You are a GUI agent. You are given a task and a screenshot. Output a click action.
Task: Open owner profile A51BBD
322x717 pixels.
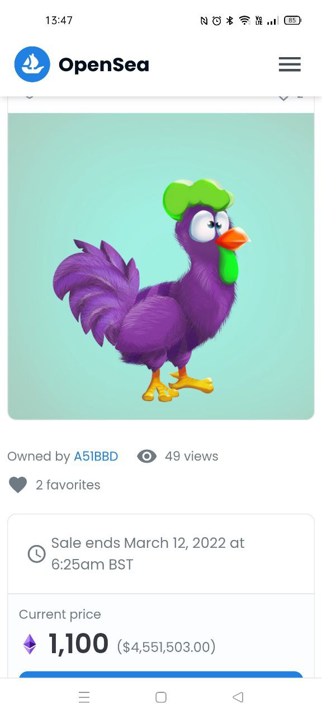click(96, 457)
